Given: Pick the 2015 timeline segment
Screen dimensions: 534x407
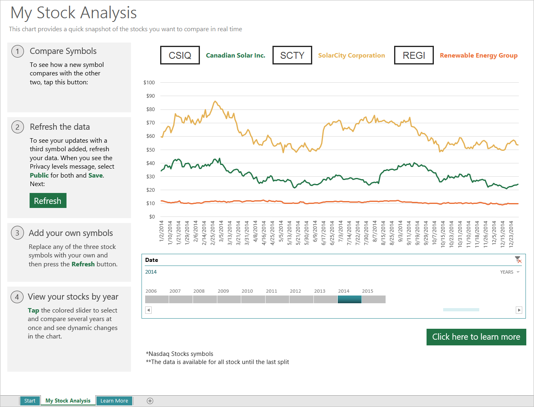Looking at the screenshot, I should coord(373,300).
